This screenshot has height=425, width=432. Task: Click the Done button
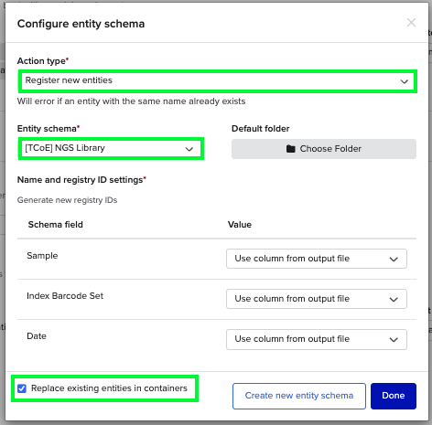394,396
